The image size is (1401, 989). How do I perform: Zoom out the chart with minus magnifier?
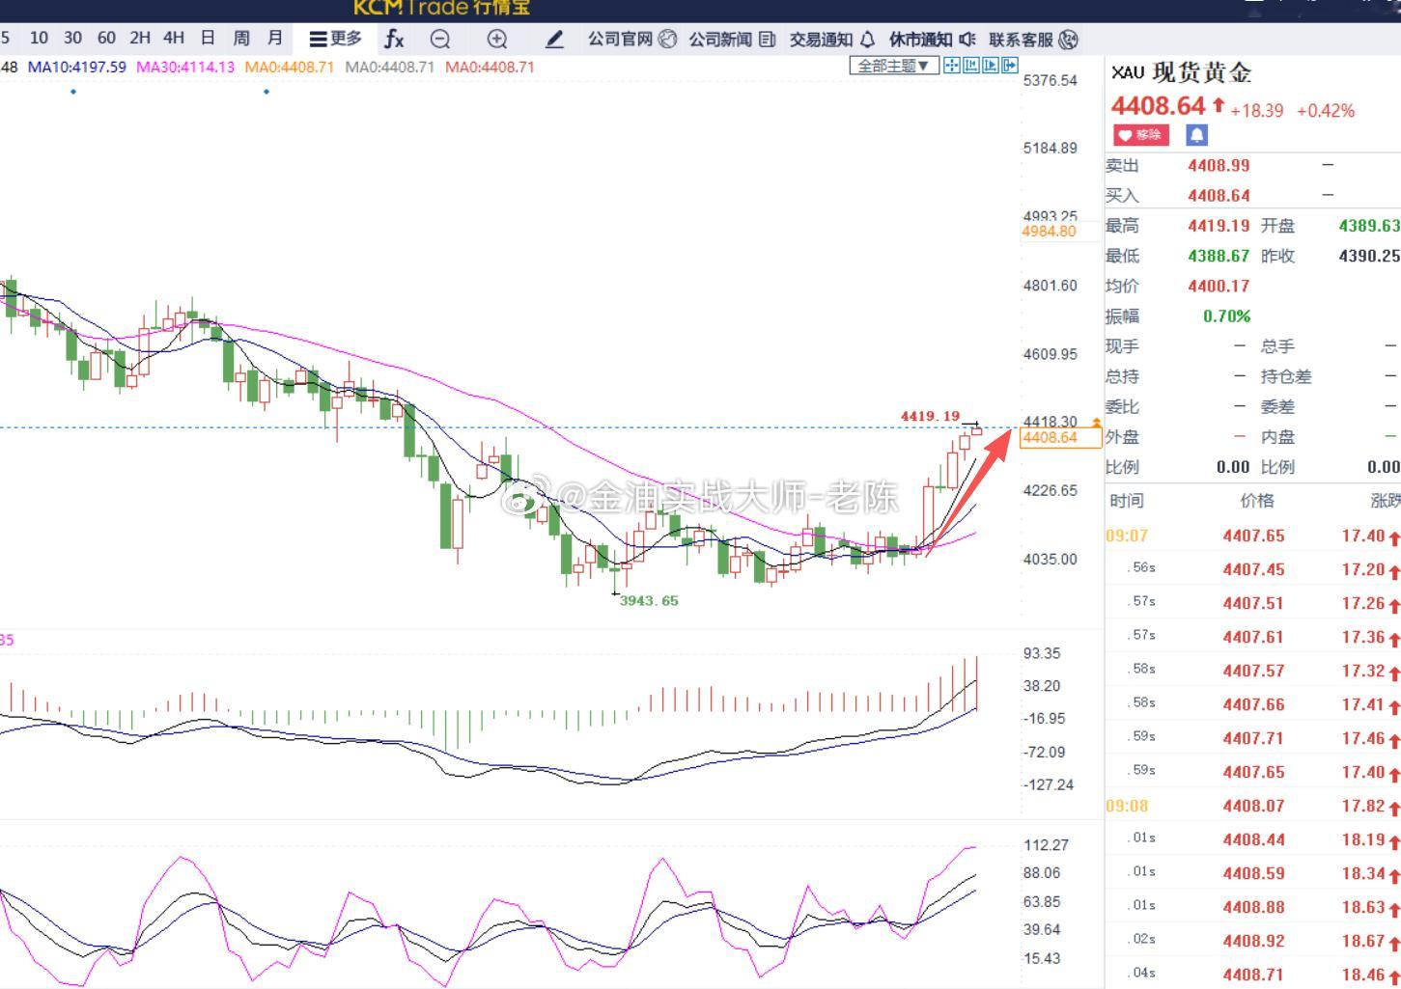point(440,39)
